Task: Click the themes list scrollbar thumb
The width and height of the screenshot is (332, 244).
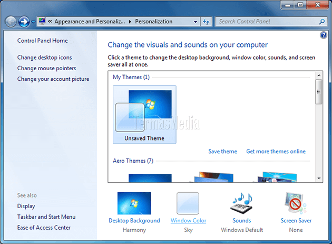Action: (319, 92)
